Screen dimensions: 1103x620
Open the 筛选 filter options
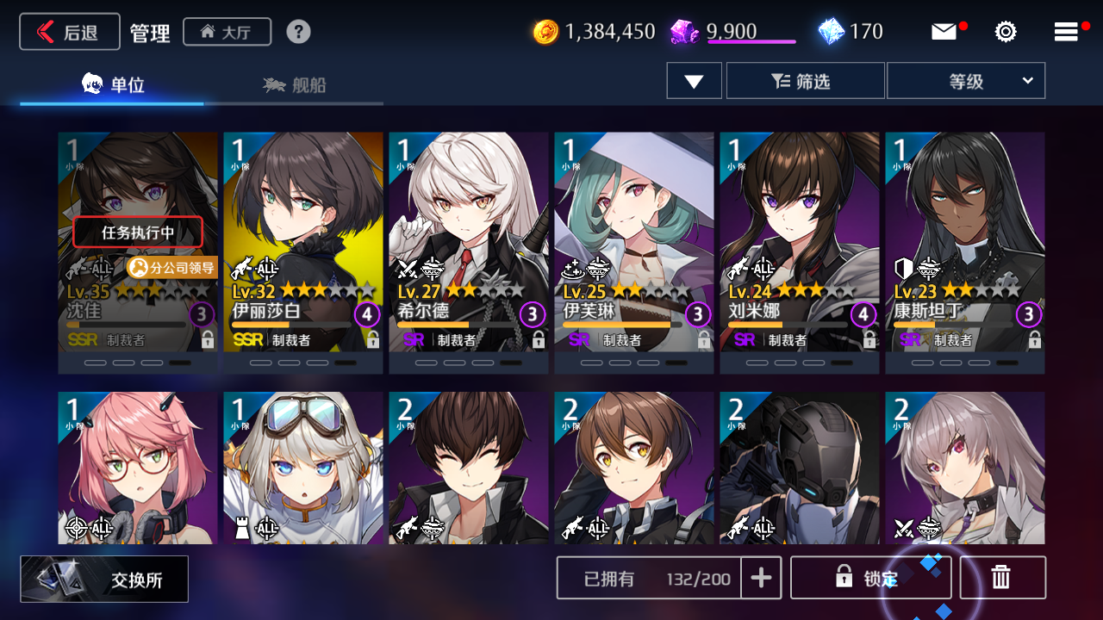pyautogui.click(x=805, y=81)
